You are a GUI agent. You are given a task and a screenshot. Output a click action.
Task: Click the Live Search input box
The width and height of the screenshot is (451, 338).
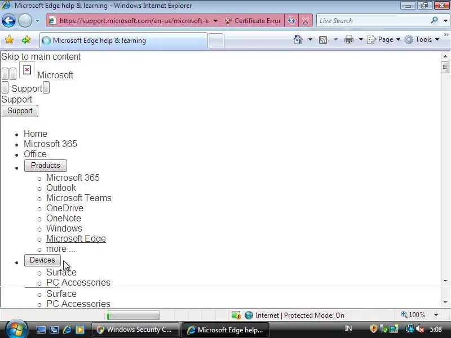coord(373,21)
